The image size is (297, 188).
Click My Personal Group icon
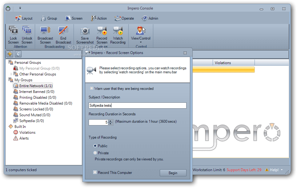[x=16, y=68]
